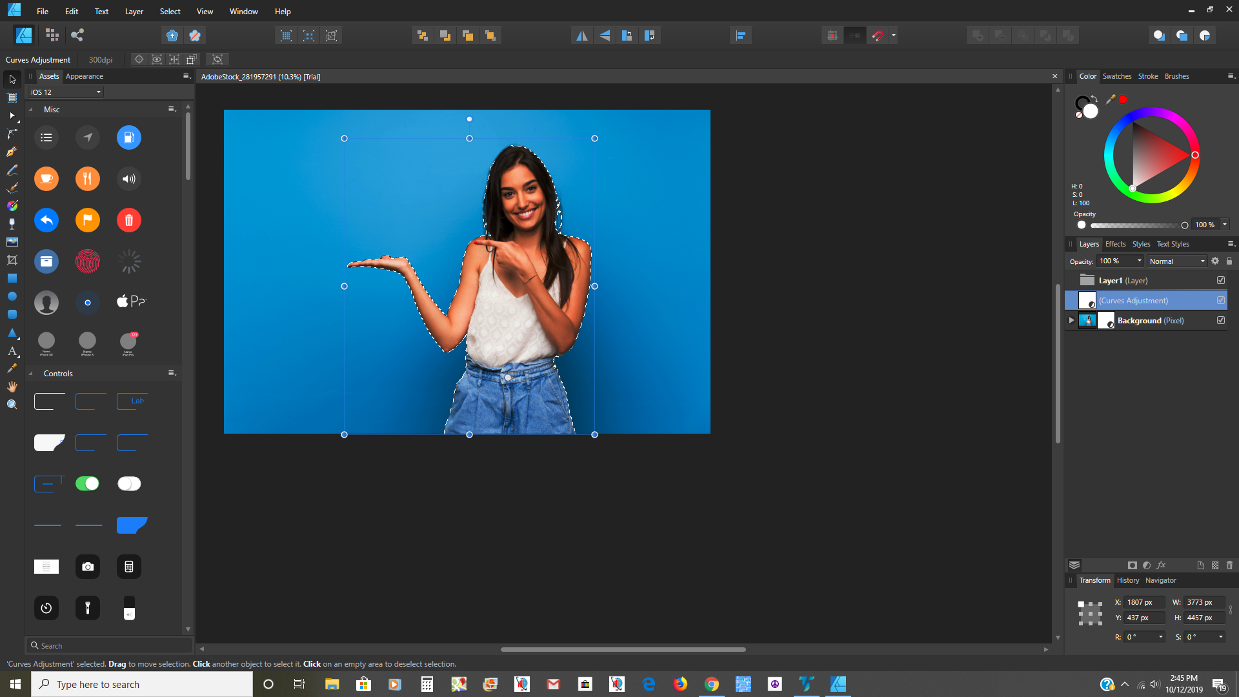Select the Pen tool

pos(12,152)
